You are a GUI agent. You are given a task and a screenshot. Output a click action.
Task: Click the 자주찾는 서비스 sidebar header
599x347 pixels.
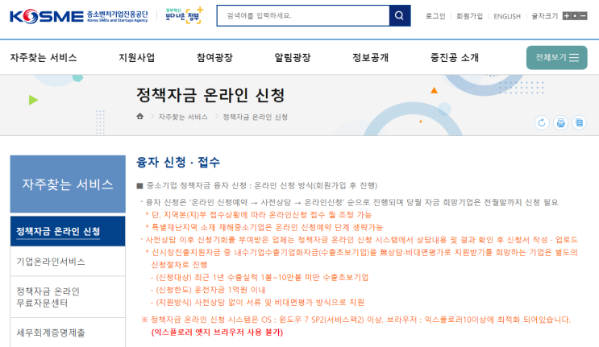click(x=68, y=184)
